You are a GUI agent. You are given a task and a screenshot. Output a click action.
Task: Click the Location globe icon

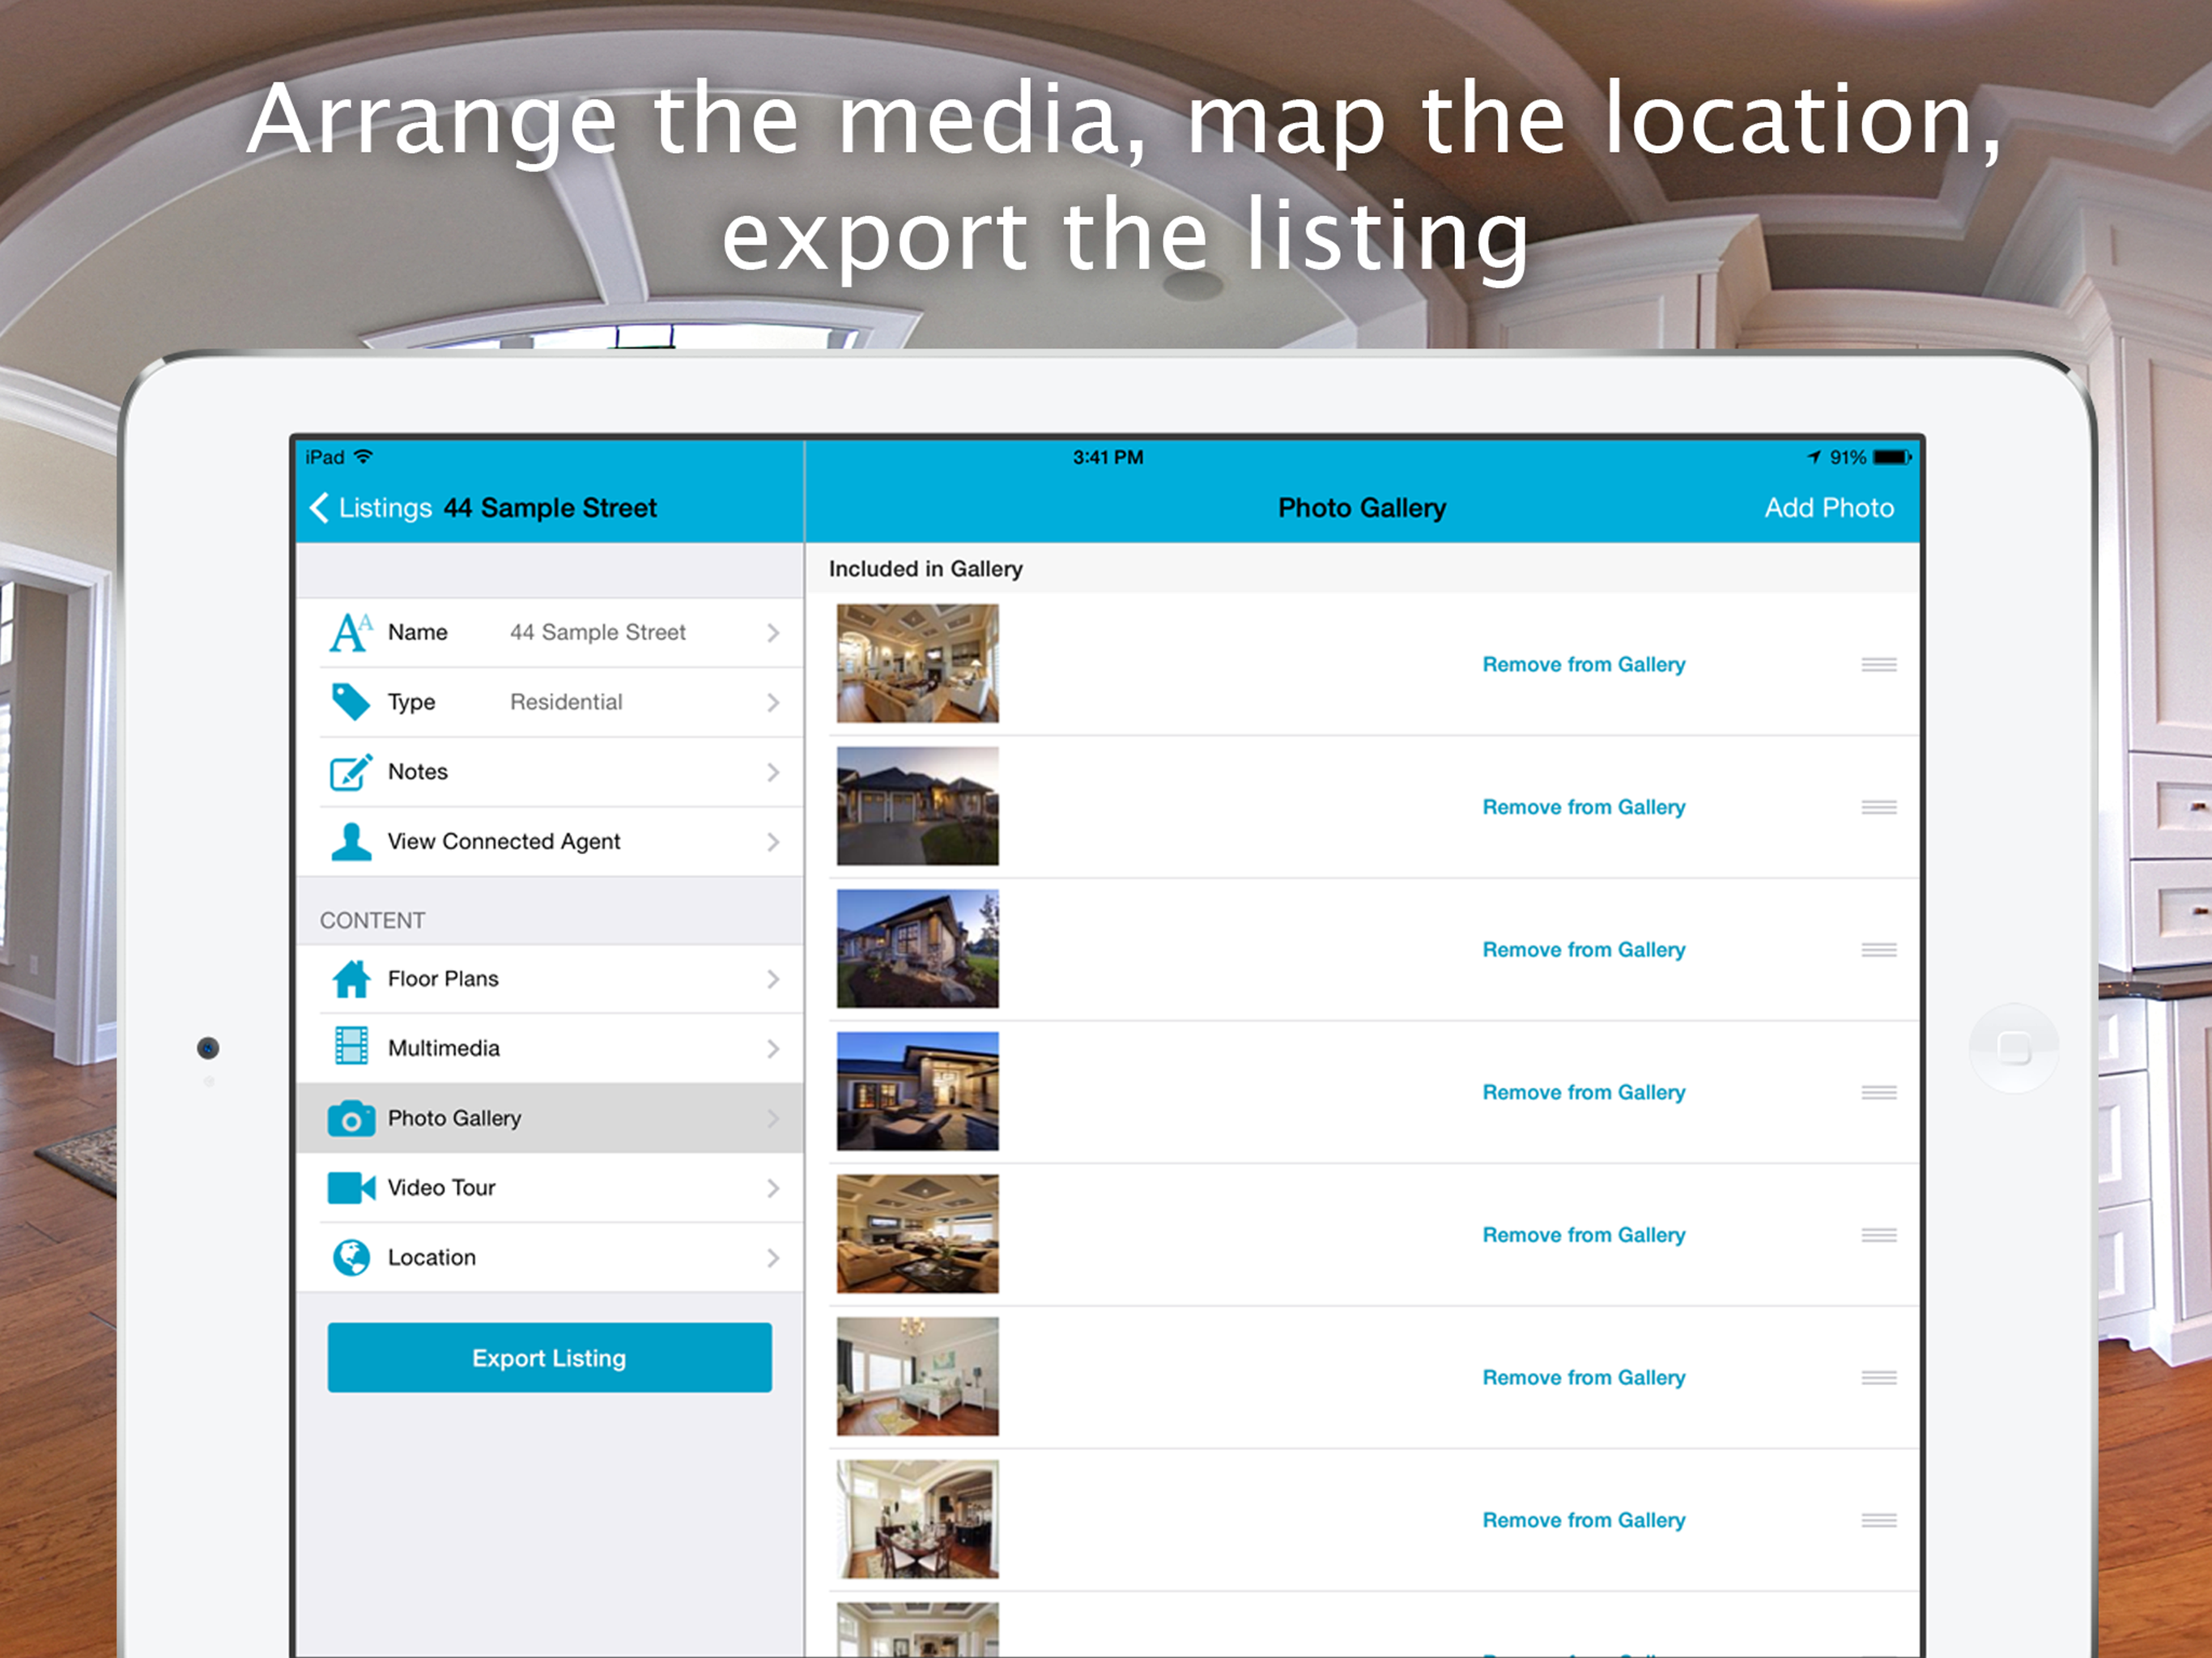[x=351, y=1257]
